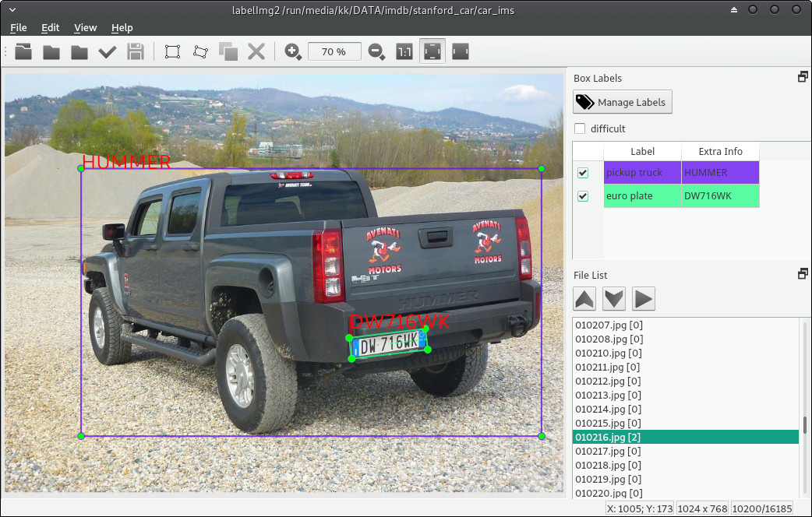Select 010220.jpg [0] in file list
The image size is (812, 517).
tap(686, 493)
